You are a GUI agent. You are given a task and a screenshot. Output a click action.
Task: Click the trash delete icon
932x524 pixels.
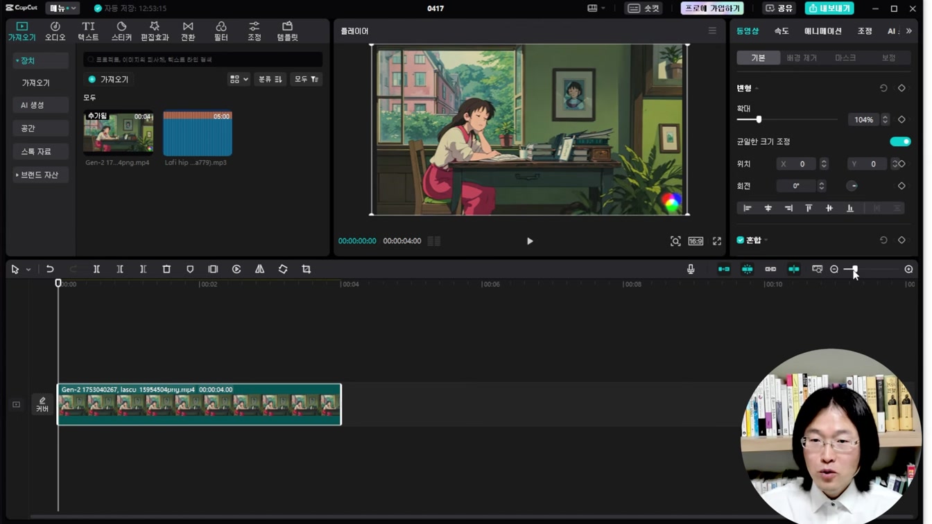tap(166, 269)
